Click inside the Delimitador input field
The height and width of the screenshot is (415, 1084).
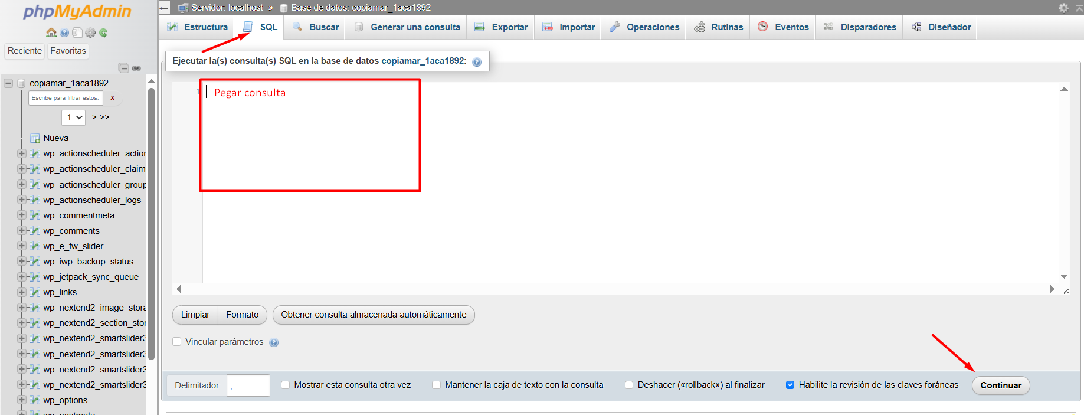248,385
